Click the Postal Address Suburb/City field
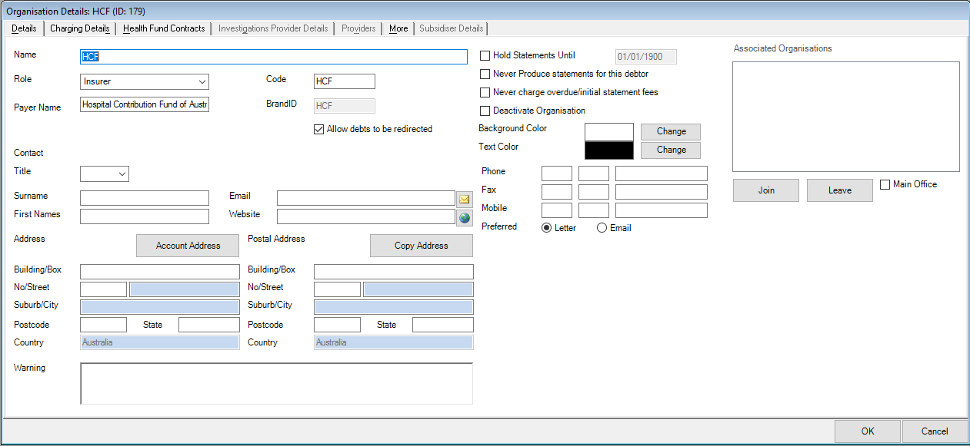The image size is (970, 446). pos(394,307)
